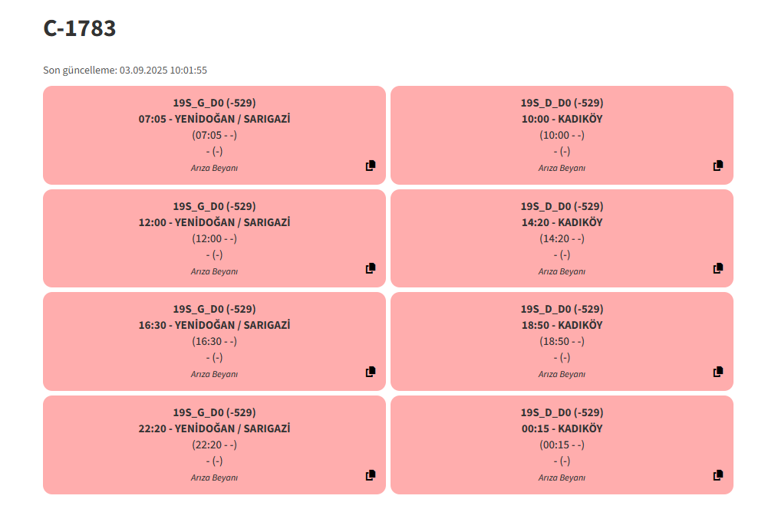Click the C-1783 page heading

[x=79, y=28]
